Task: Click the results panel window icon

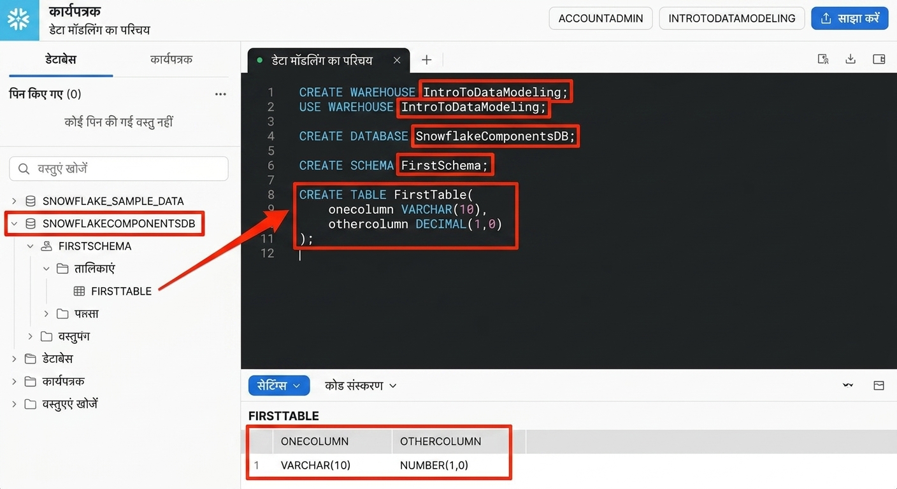Action: click(879, 385)
